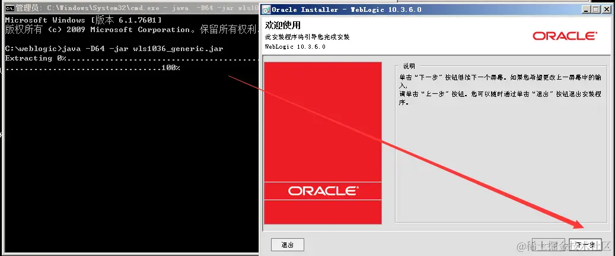Click the 说明 group label
615x256 pixels.
point(408,66)
